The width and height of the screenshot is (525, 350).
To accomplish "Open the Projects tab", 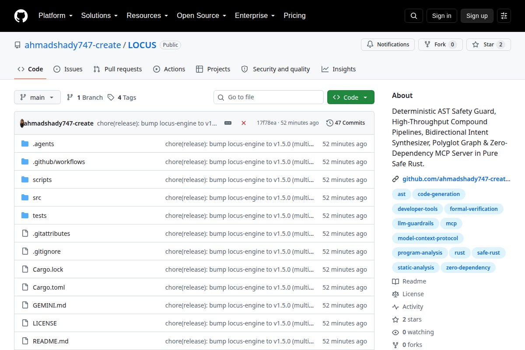I will (213, 69).
